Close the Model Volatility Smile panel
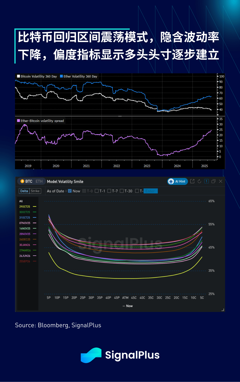240x382 pixels. coord(220,181)
